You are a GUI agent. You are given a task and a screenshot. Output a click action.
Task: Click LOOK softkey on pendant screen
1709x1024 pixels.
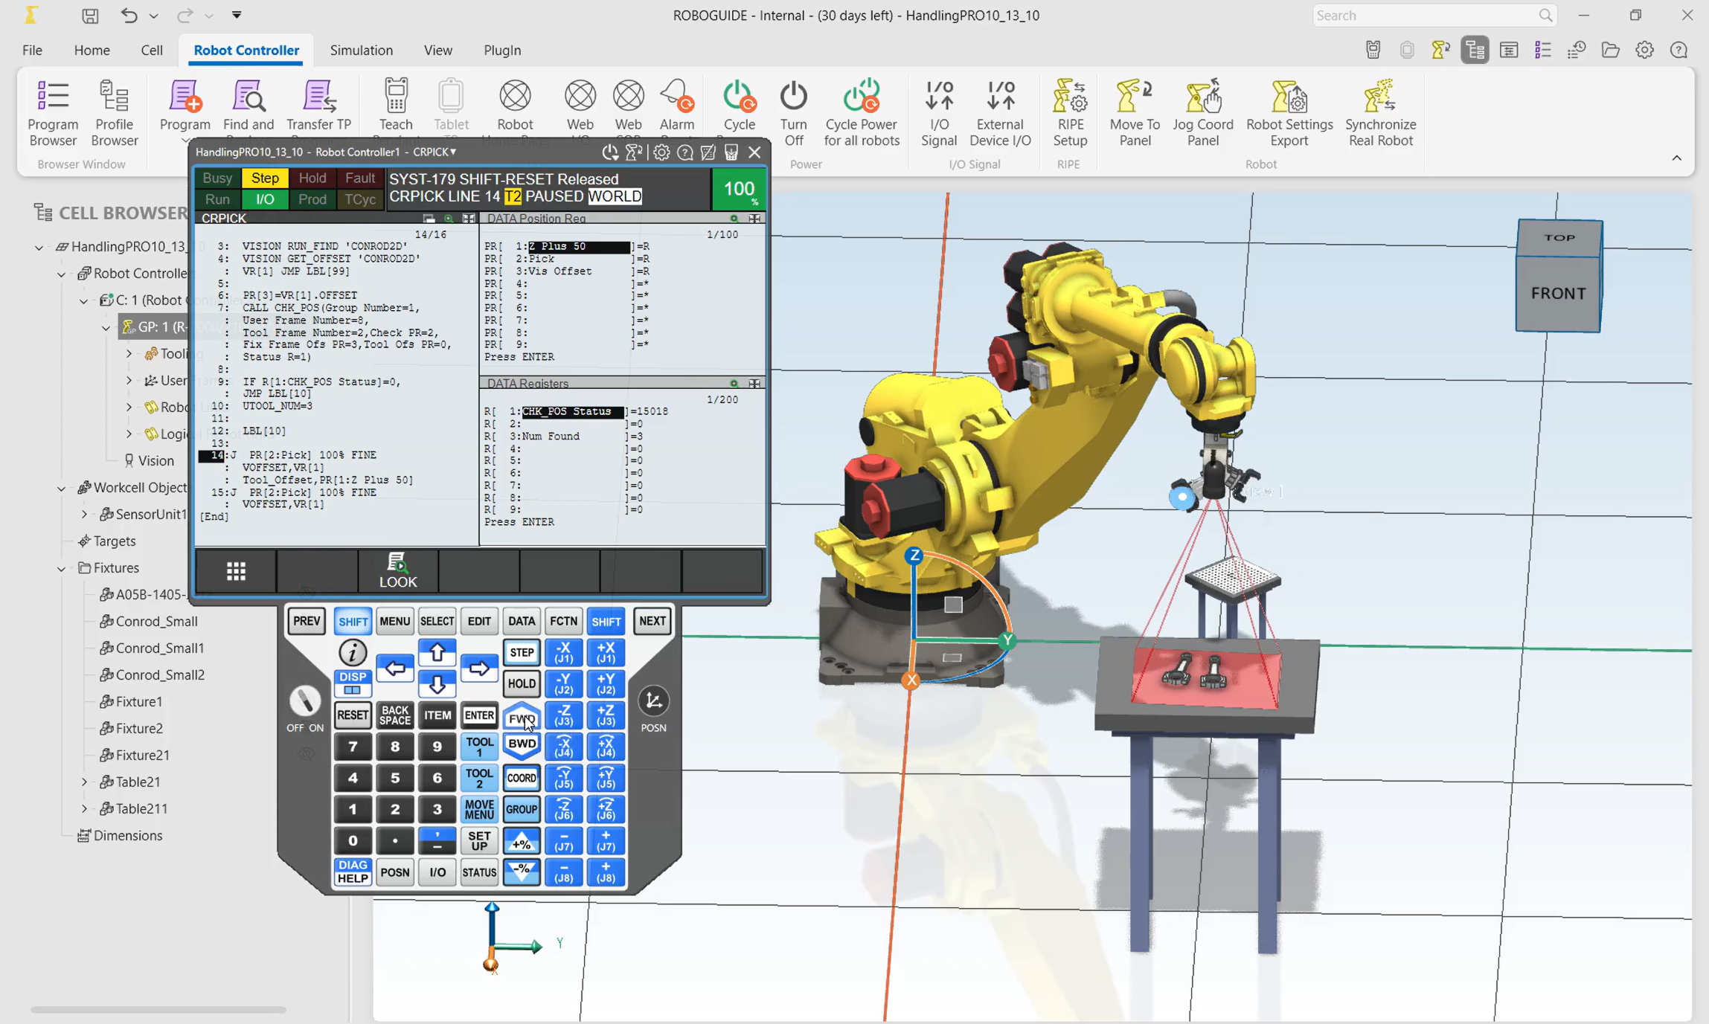click(x=398, y=570)
